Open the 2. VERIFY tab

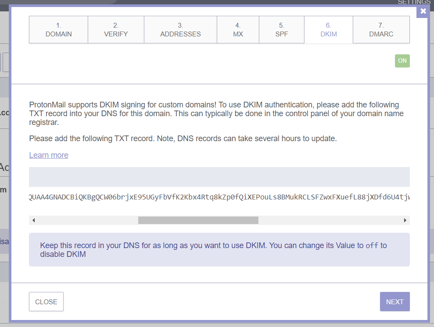[x=116, y=29]
